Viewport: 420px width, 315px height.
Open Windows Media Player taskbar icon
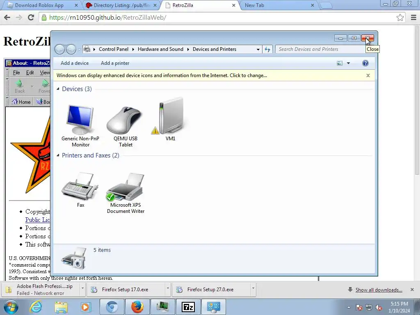(86, 307)
